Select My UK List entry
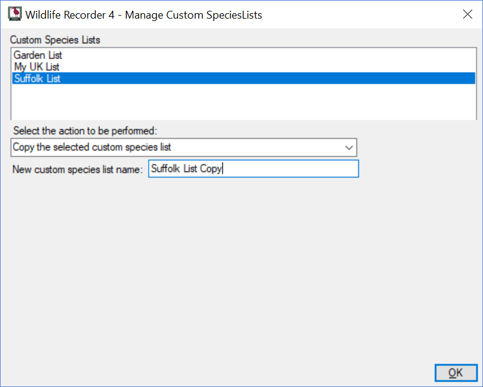Image resolution: width=483 pixels, height=387 pixels. [37, 67]
